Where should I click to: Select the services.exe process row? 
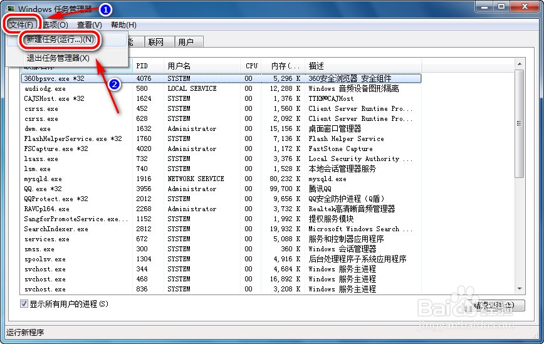pyautogui.click(x=221, y=239)
